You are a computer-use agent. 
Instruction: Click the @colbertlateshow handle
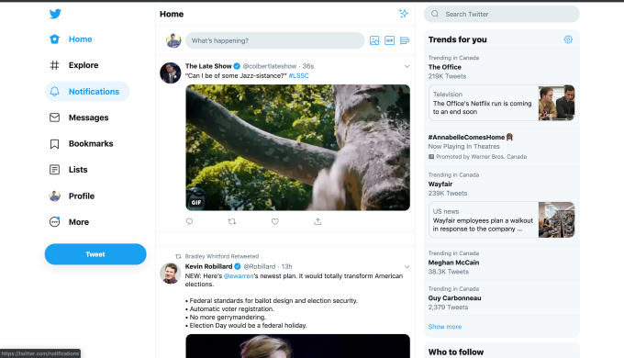coord(270,66)
